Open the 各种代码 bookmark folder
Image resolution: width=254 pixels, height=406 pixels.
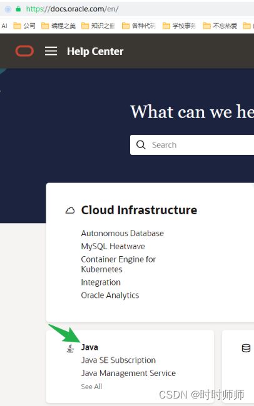pos(139,26)
